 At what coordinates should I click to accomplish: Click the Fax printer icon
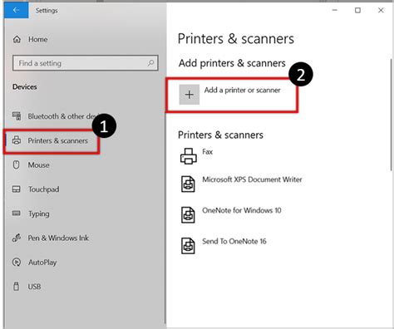coord(189,156)
